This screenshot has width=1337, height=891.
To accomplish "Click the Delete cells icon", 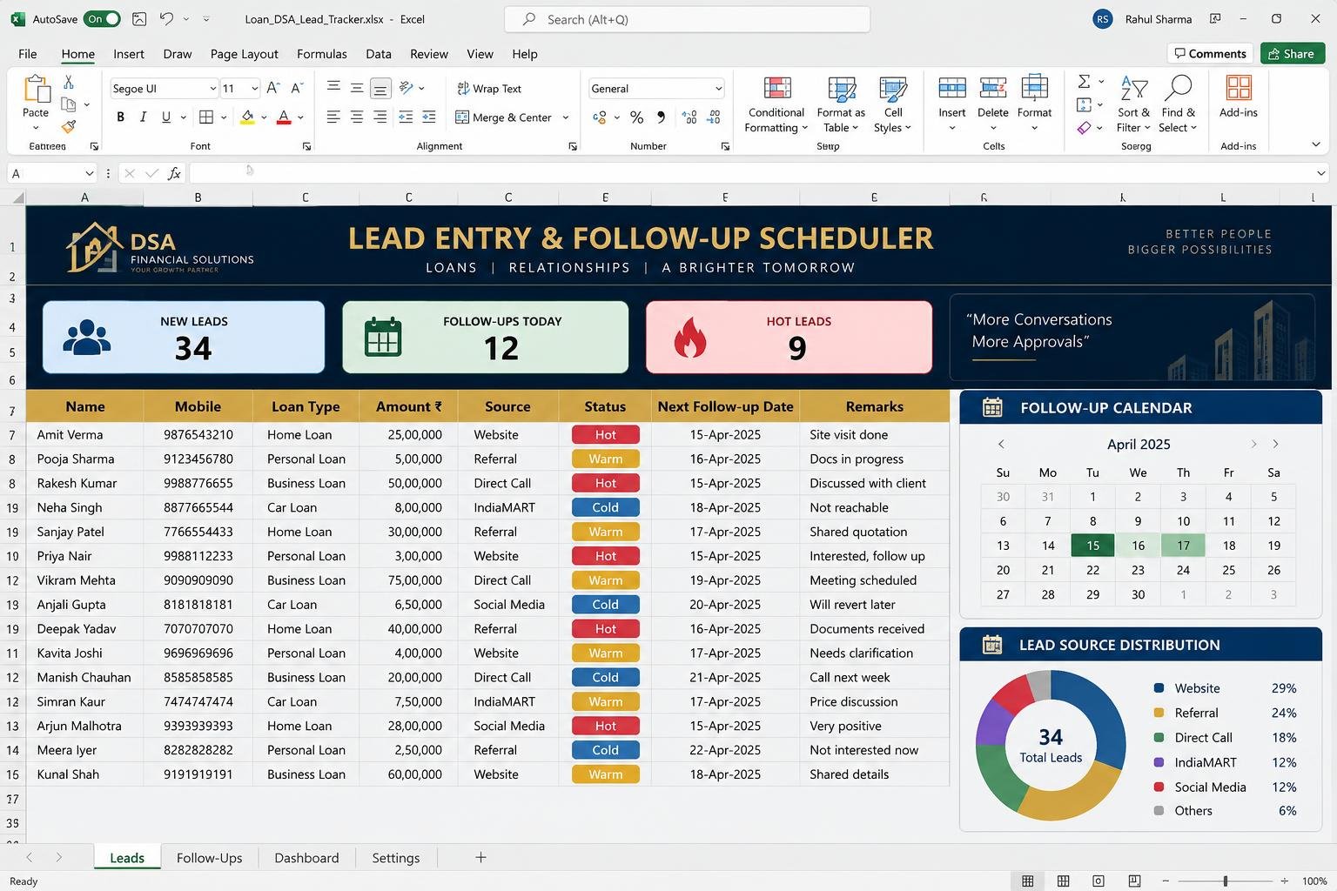I will pos(993,88).
